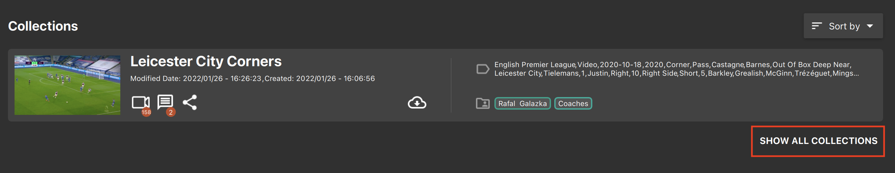The height and width of the screenshot is (173, 895).
Task: Open the Leicester City Corners video thumbnail
Action: pos(67,85)
